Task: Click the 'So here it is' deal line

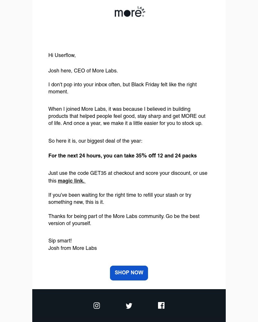Action: coord(95,141)
